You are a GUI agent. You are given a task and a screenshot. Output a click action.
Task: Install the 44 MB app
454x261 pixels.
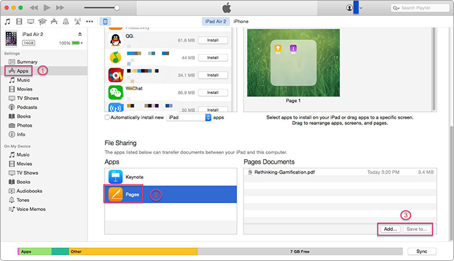213,58
